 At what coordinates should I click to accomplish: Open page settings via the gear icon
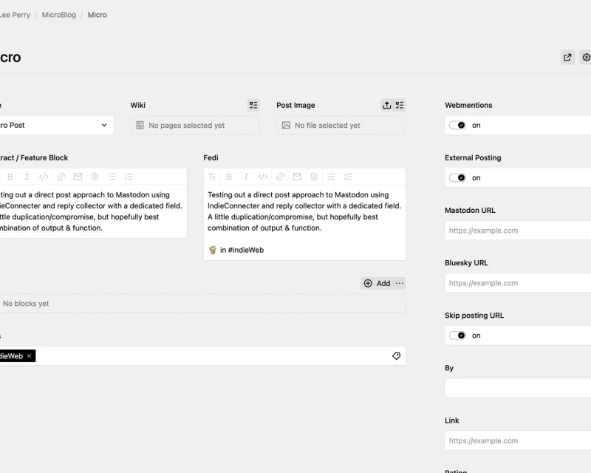[587, 57]
